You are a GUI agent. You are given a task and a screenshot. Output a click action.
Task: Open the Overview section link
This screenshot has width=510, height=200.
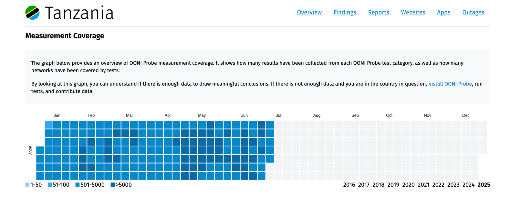click(x=309, y=12)
